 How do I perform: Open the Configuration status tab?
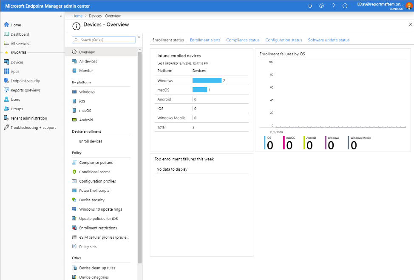(x=284, y=40)
